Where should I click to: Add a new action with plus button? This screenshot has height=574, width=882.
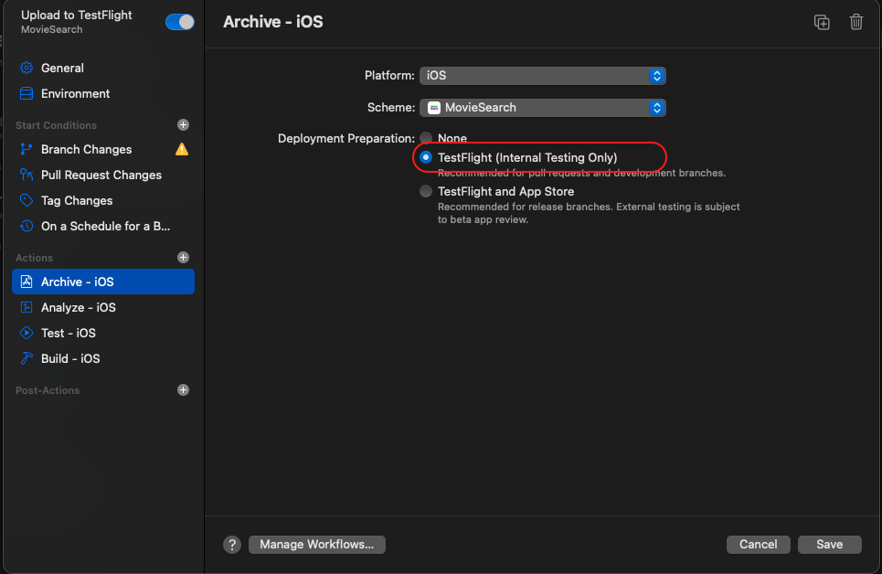(183, 257)
